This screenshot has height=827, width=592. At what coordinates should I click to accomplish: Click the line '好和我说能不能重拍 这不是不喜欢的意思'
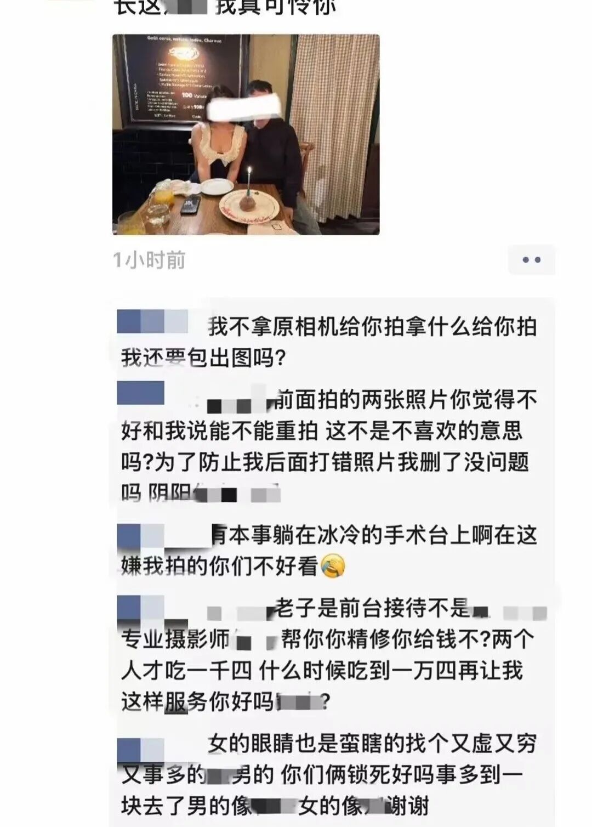pyautogui.click(x=322, y=431)
